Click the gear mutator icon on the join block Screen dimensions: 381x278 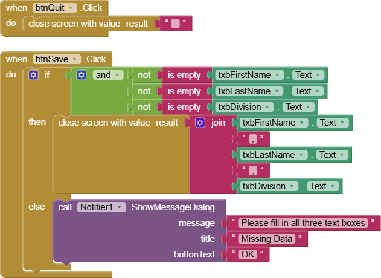click(x=200, y=123)
